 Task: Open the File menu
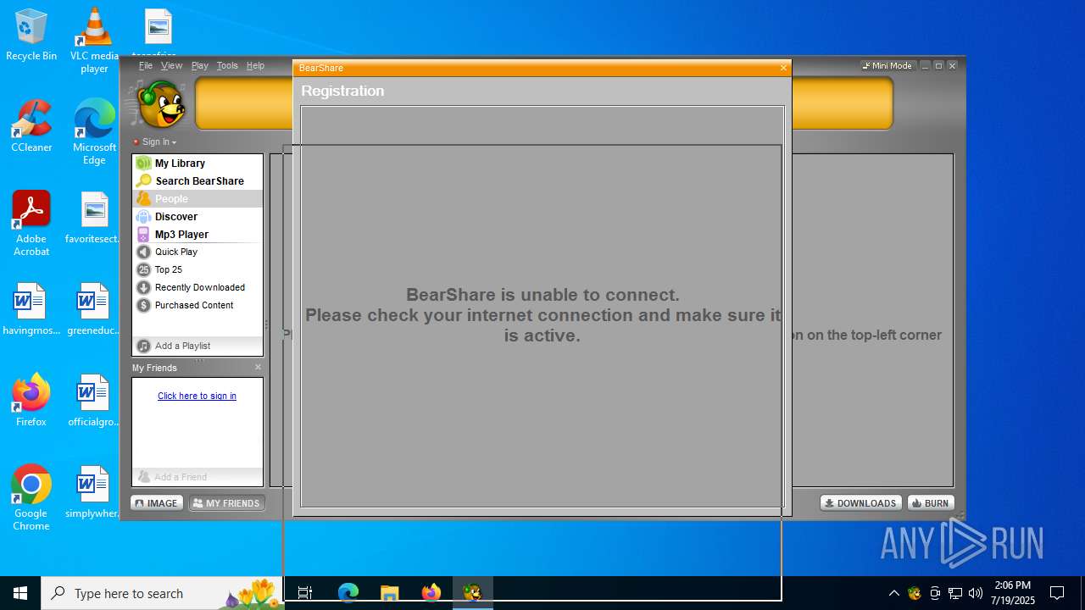(x=146, y=65)
